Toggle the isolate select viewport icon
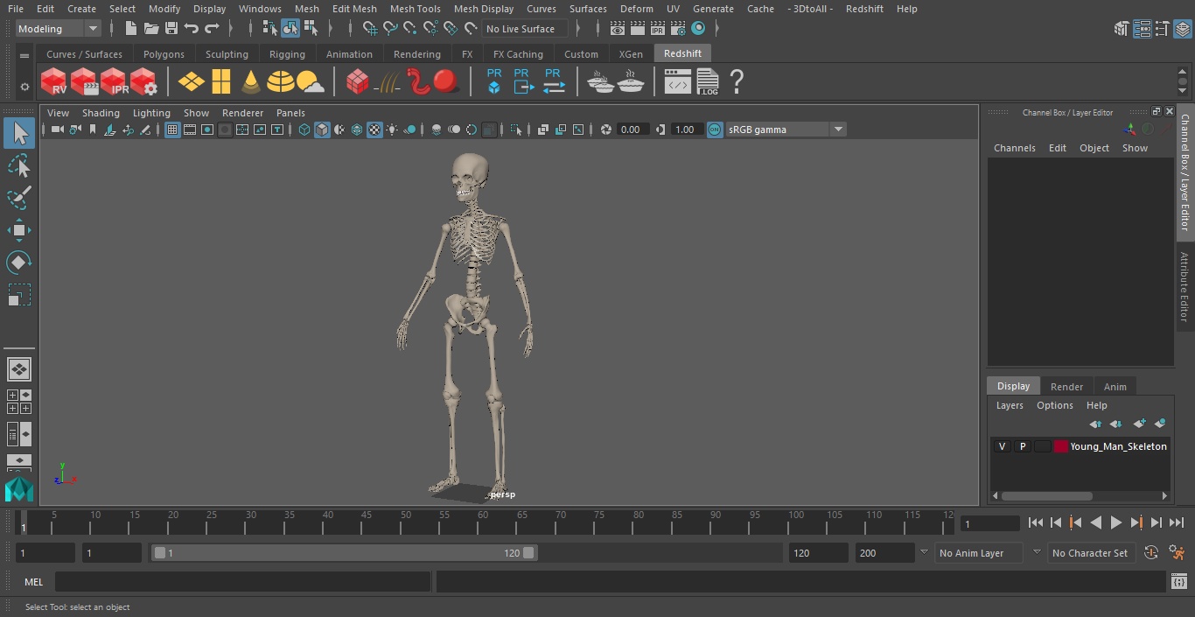Image resolution: width=1195 pixels, height=617 pixels. 516,130
